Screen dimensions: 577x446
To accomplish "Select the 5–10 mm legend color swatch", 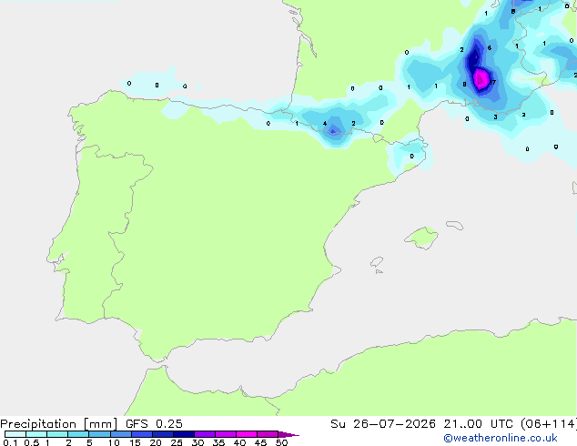I will coord(99,434).
